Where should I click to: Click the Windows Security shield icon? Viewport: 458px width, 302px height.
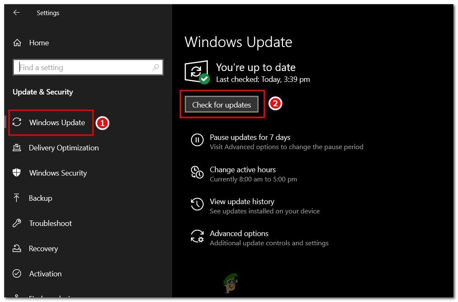click(17, 173)
